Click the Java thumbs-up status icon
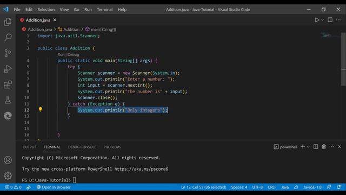Screen dimensions: 346x195 pyautogui.click(x=296, y=187)
